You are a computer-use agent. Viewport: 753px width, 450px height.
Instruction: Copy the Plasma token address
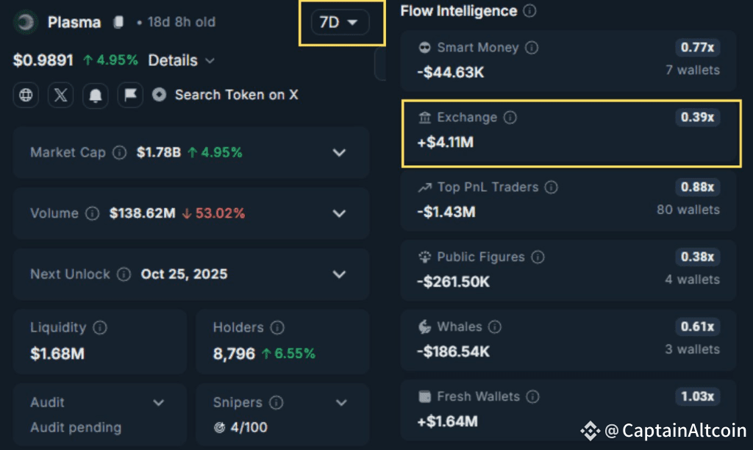pyautogui.click(x=118, y=22)
